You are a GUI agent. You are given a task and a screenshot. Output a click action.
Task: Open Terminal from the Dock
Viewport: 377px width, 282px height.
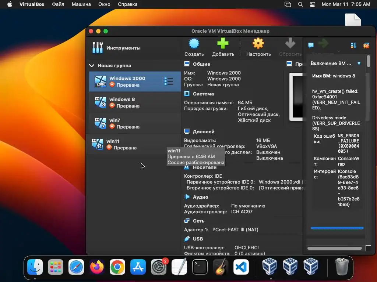coord(200,267)
